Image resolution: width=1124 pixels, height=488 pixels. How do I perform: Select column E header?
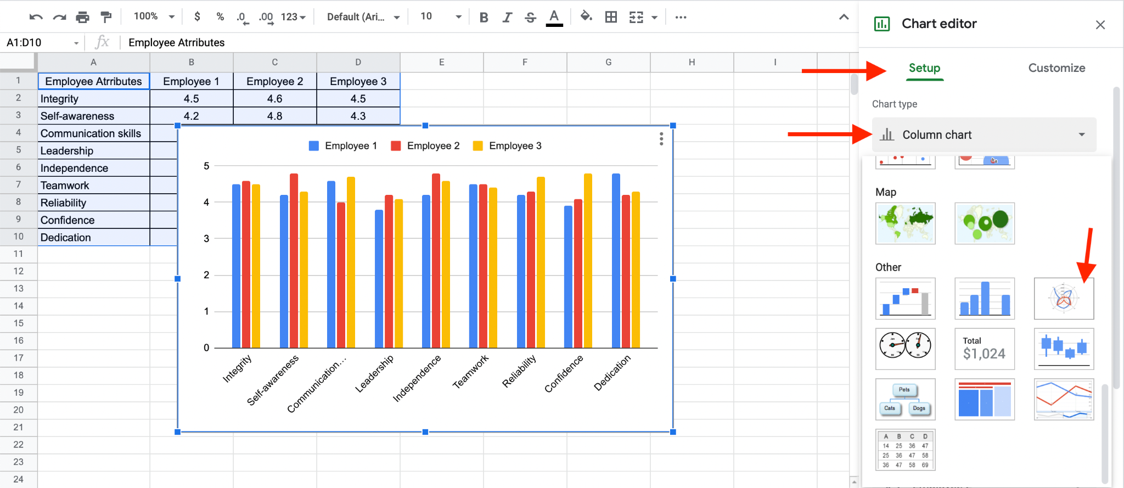[x=441, y=62]
